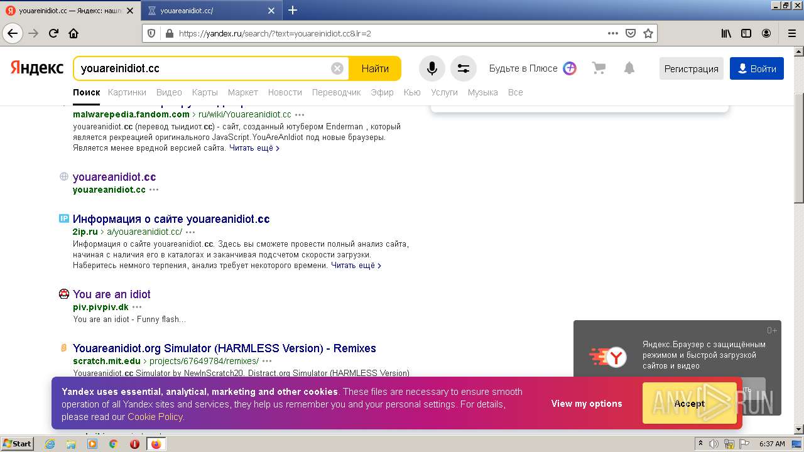The image size is (804, 452).
Task: Open options dots beside malwarepedia result URL
Action: pos(300,115)
